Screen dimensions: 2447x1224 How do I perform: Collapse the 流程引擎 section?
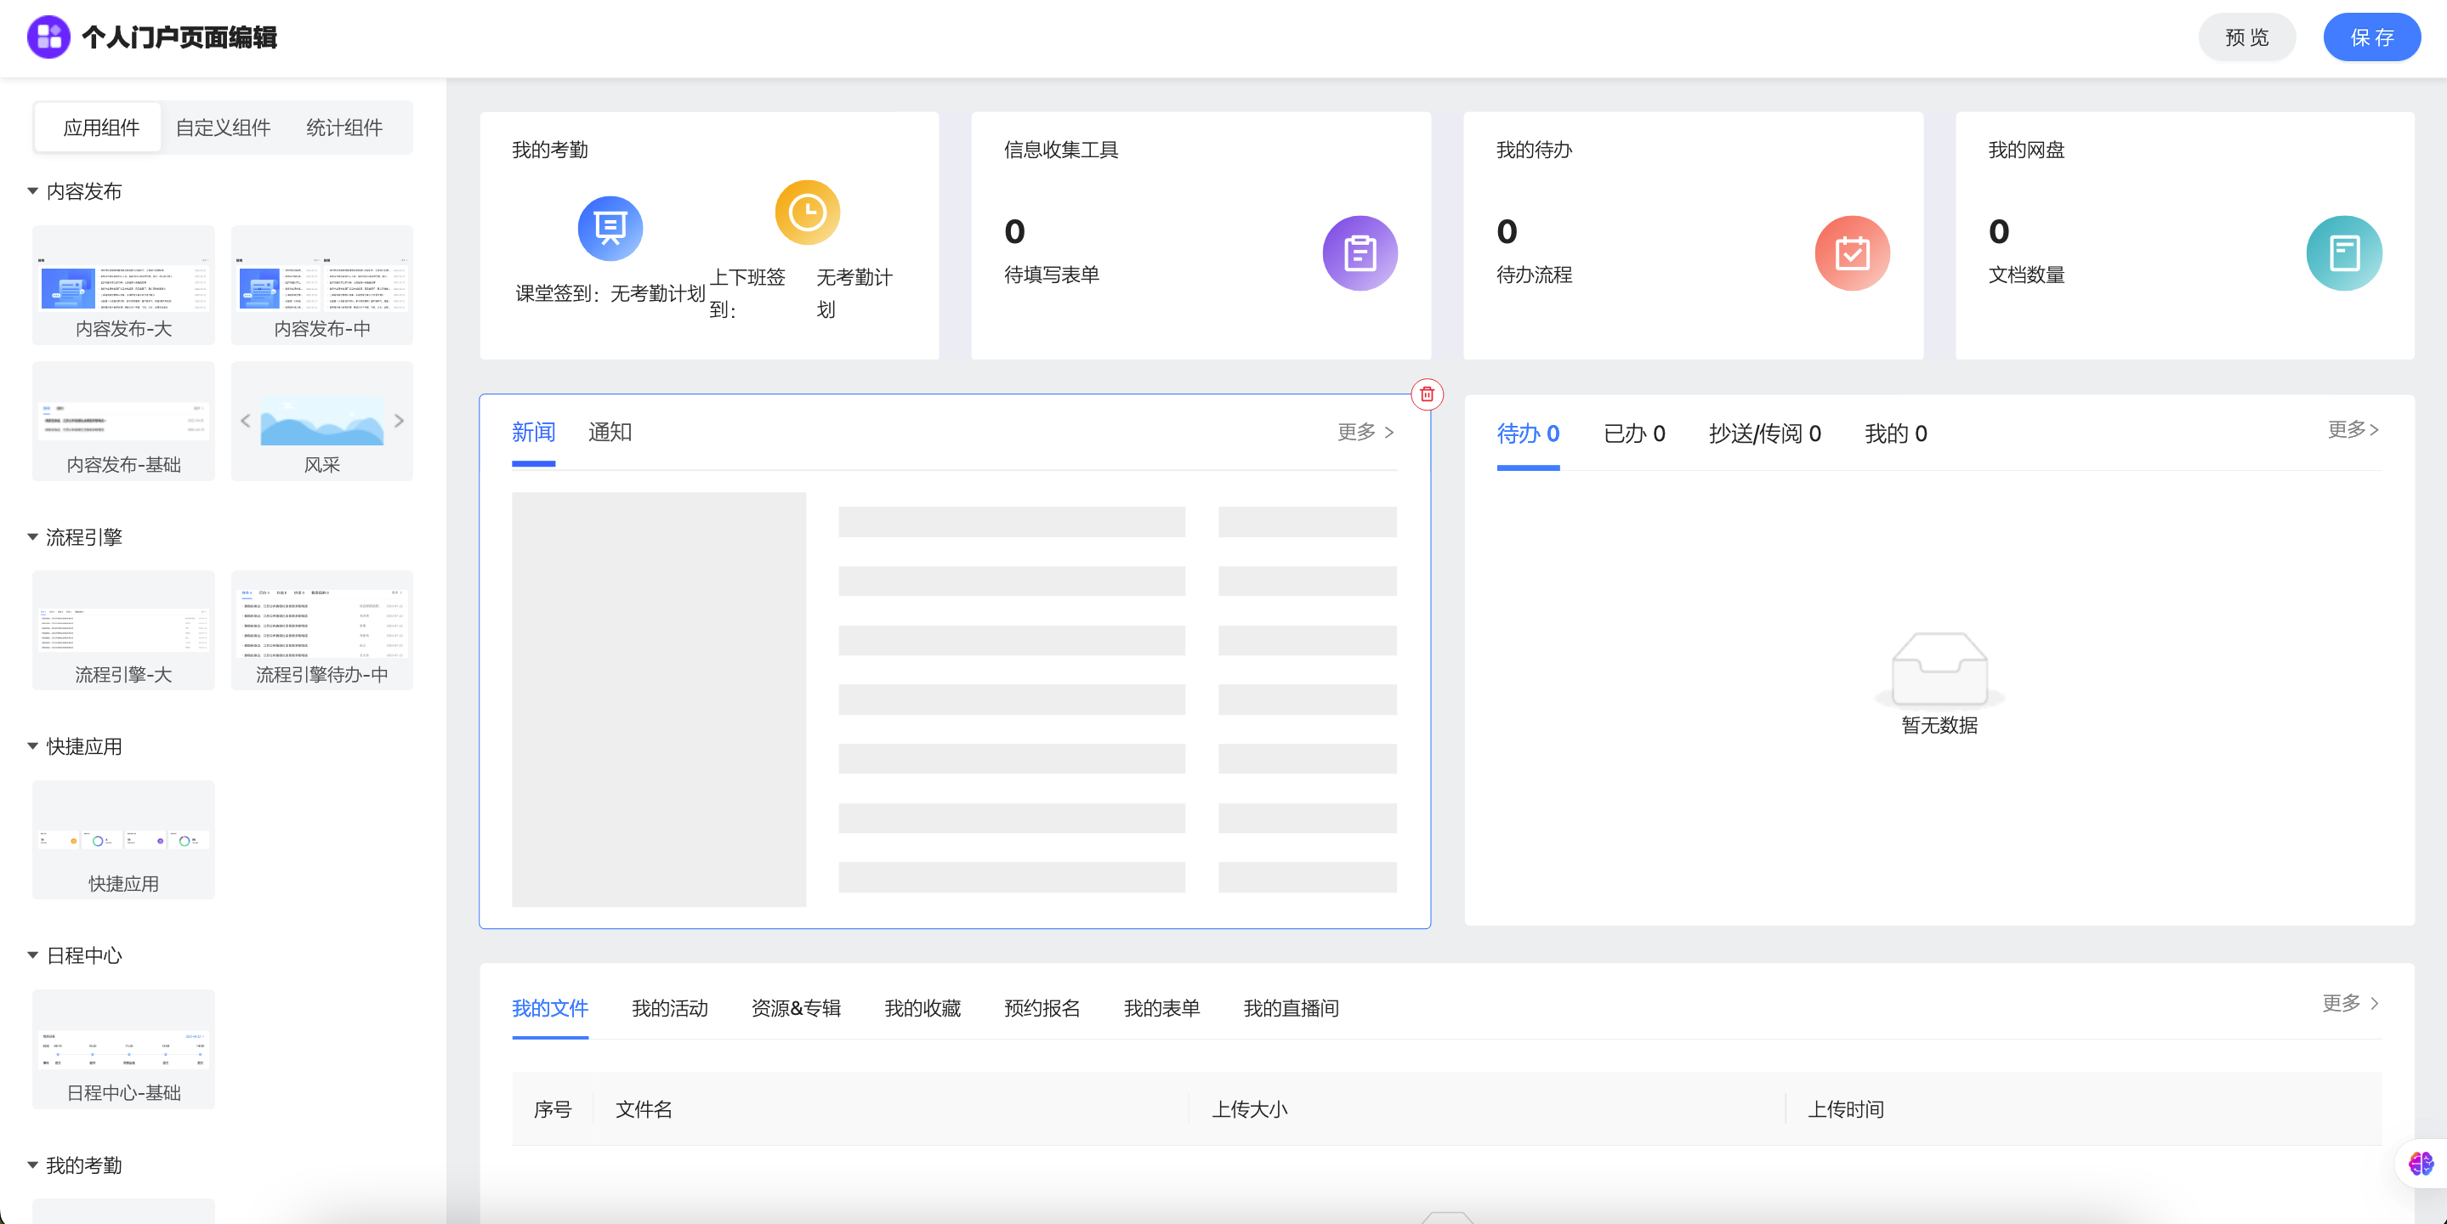tap(32, 537)
